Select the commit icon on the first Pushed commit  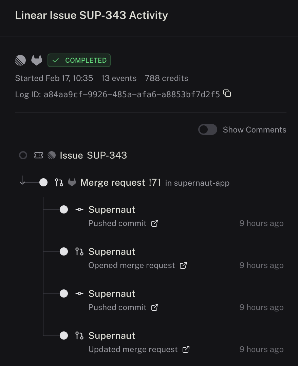point(79,209)
